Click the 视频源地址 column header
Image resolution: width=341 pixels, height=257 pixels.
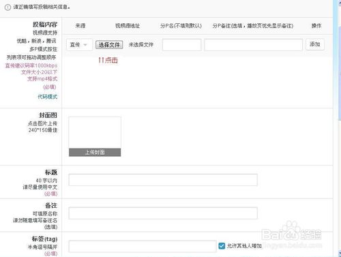128,26
